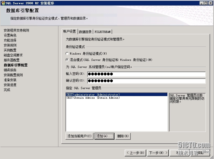Go back with 上一步(B) button
The width and height of the screenshot is (214, 159).
click(135, 153)
